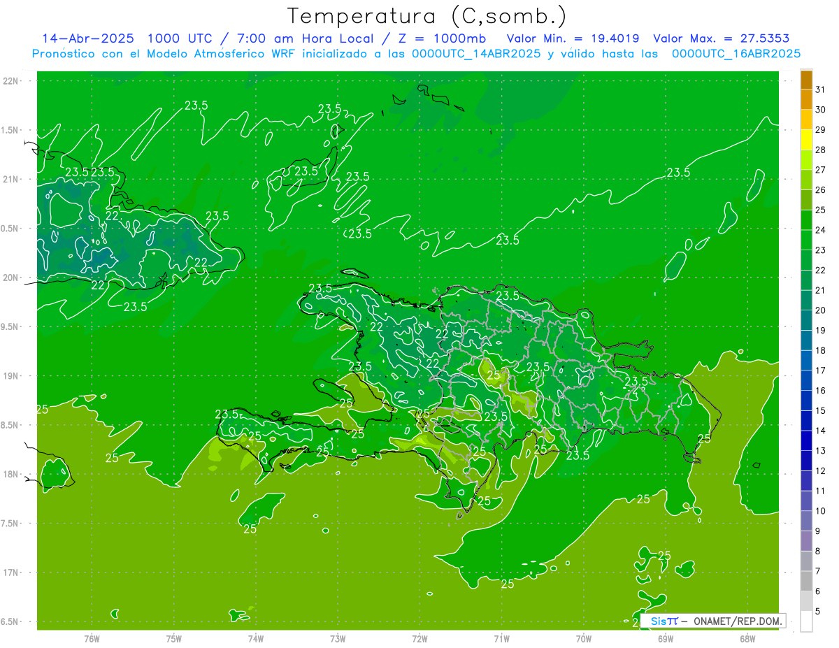Pick the blue swatch between 16 and 17
839x648 pixels.
[806, 381]
